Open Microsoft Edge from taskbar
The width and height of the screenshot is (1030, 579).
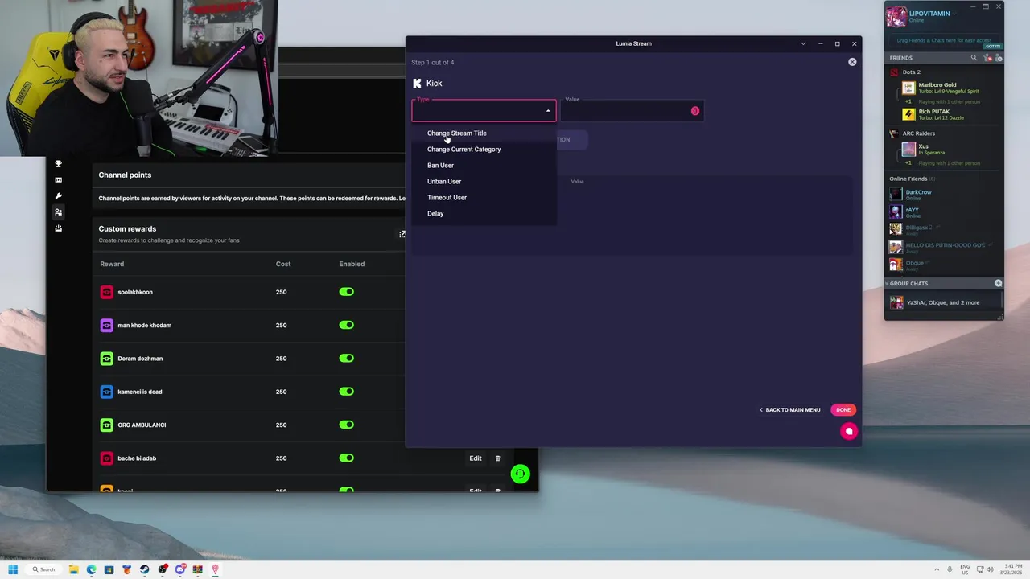point(91,569)
